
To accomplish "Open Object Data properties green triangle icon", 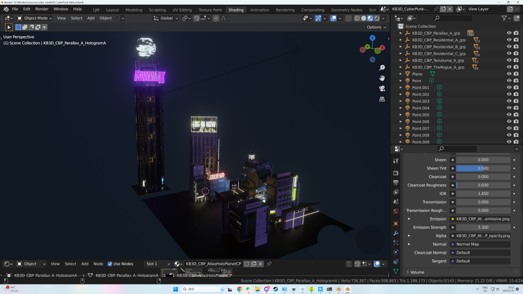I will (x=396, y=272).
